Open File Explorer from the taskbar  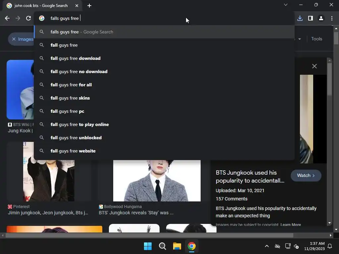tap(177, 246)
